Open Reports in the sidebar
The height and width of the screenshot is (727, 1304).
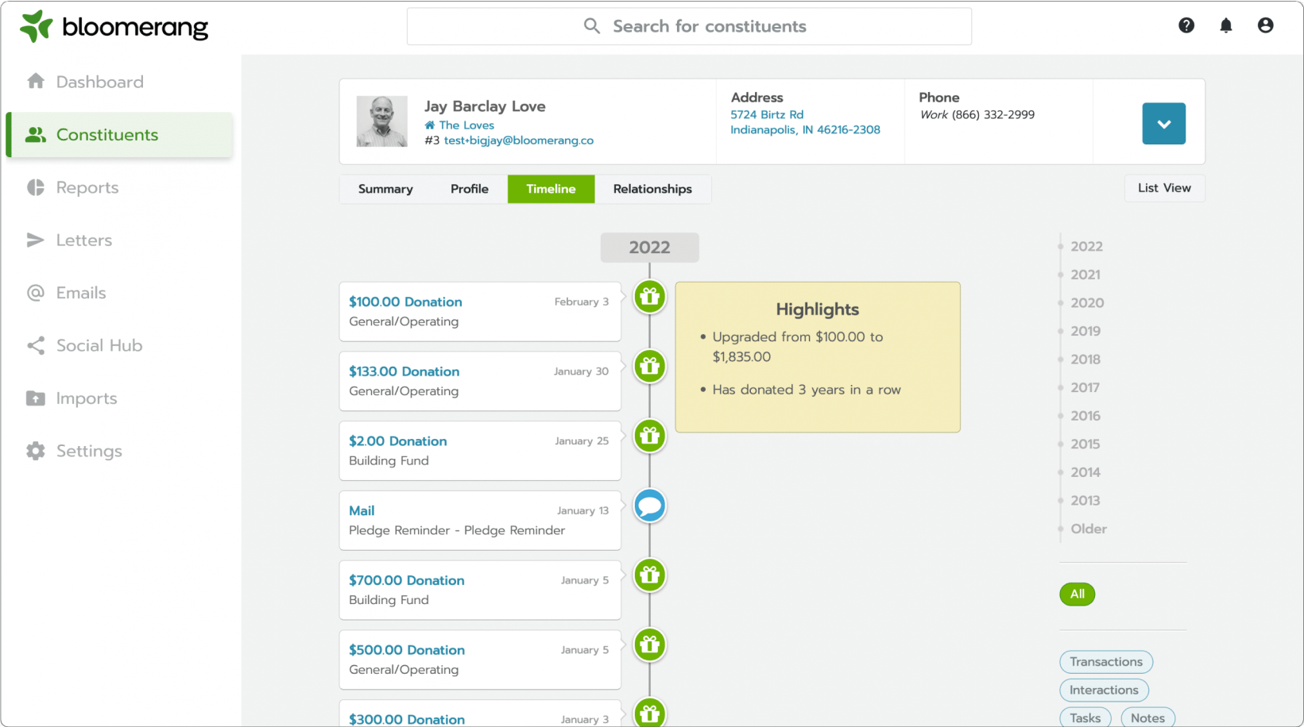(119, 187)
